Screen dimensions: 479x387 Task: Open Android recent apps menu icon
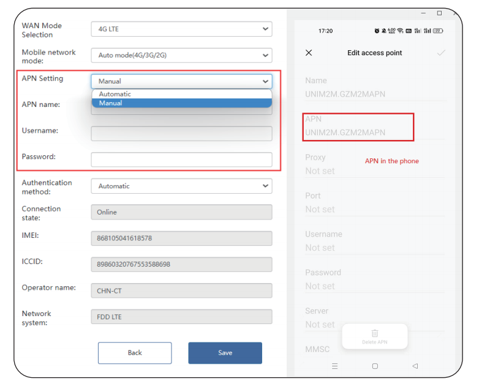click(334, 366)
